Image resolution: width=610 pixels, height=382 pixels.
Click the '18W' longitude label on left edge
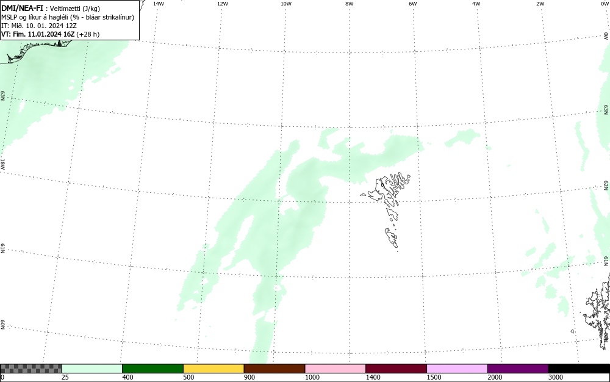(x=2, y=164)
